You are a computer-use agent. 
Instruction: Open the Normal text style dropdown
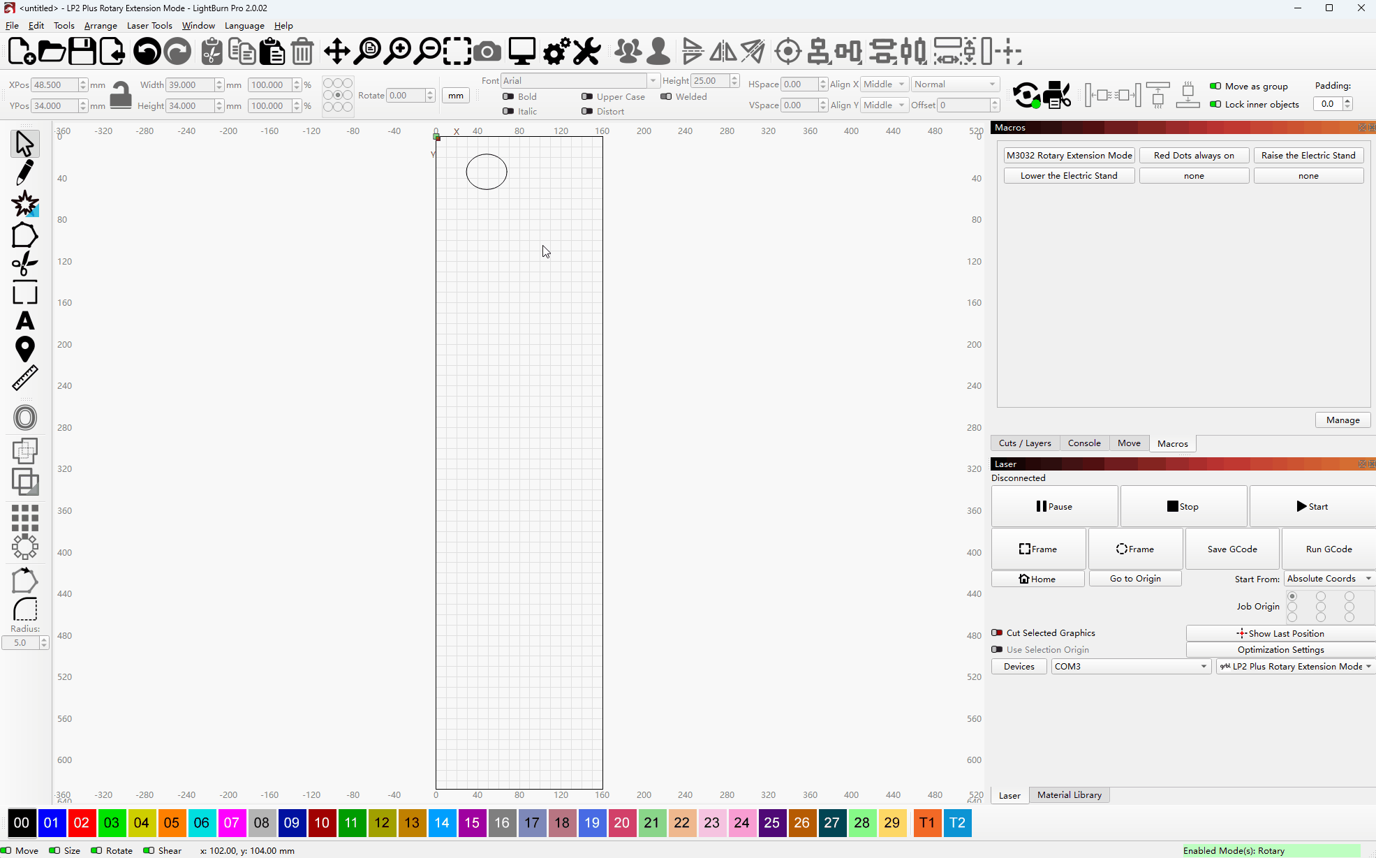[955, 84]
